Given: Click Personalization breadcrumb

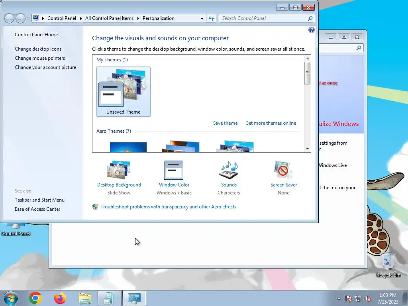Looking at the screenshot, I should tap(159, 18).
